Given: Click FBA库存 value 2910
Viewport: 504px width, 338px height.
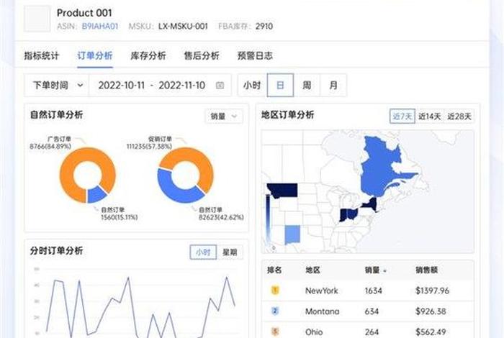Looking at the screenshot, I should [264, 27].
